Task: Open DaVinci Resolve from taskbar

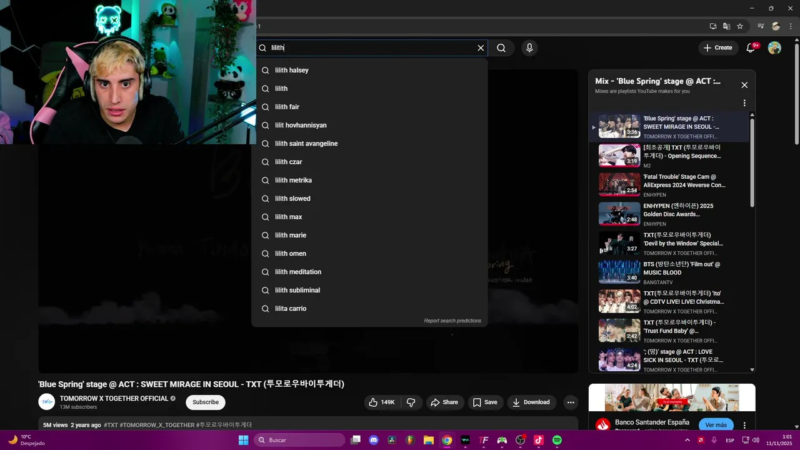Action: pos(392,440)
